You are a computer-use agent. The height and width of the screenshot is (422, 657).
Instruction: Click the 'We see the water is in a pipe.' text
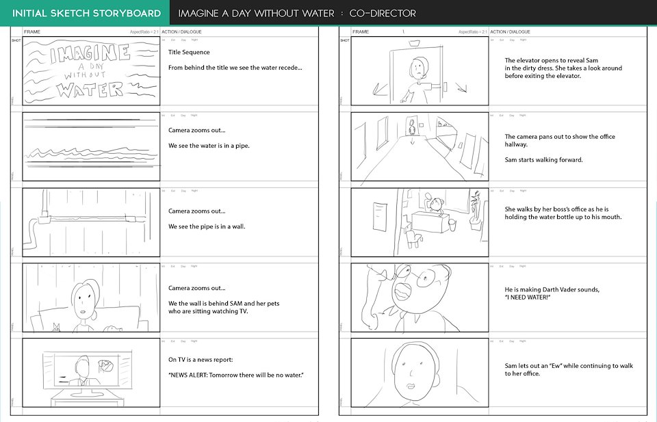point(209,146)
